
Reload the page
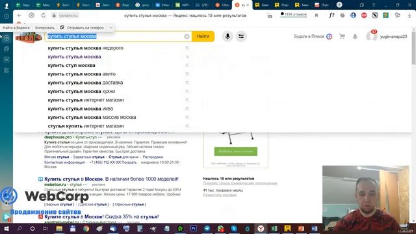coord(44,16)
